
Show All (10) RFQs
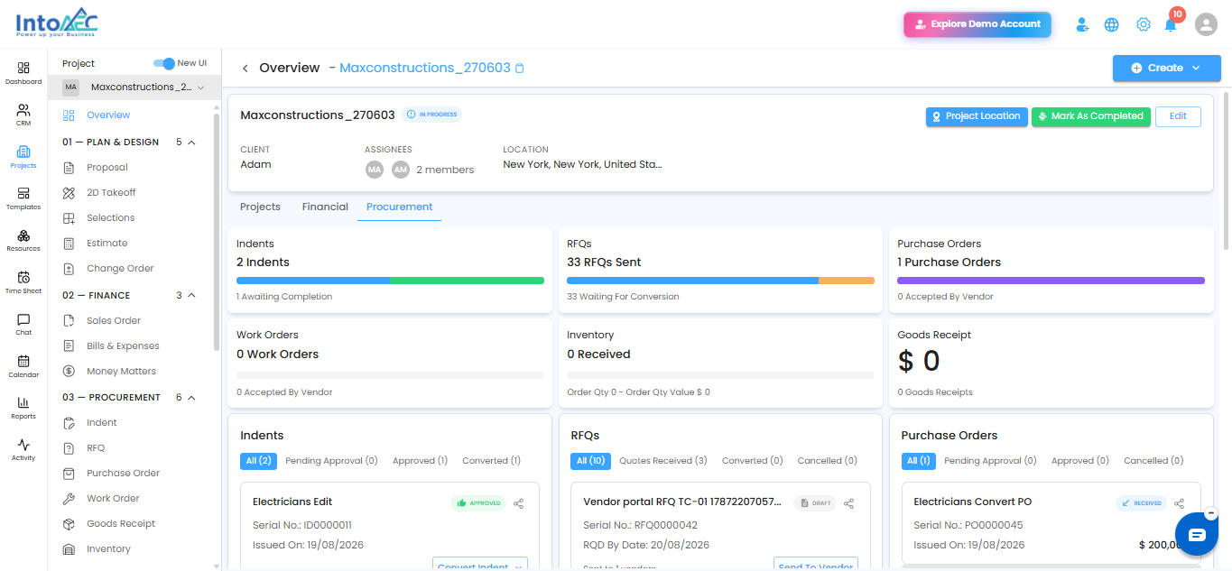[591, 461]
